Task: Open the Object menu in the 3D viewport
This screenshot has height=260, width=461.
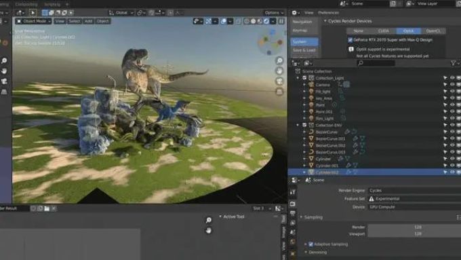Action: 102,21
